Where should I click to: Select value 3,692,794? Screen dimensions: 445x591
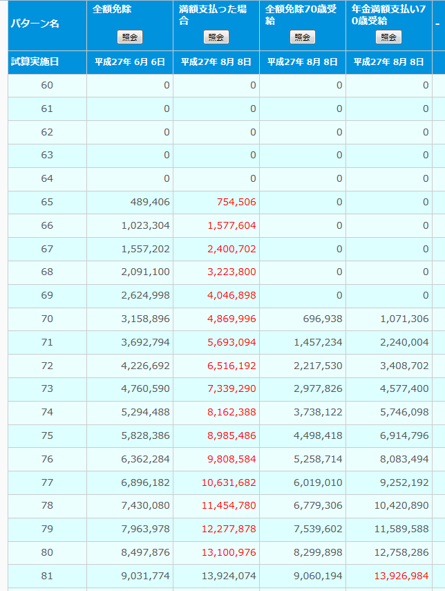point(145,342)
